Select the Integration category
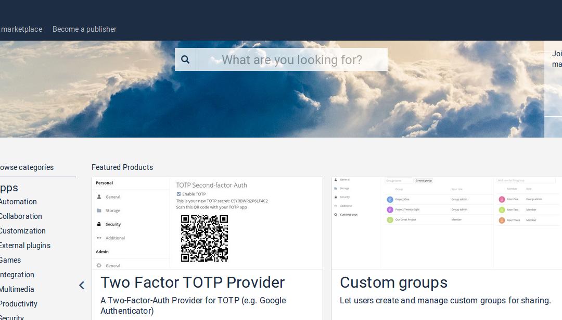Image resolution: width=562 pixels, height=320 pixels. pos(17,275)
